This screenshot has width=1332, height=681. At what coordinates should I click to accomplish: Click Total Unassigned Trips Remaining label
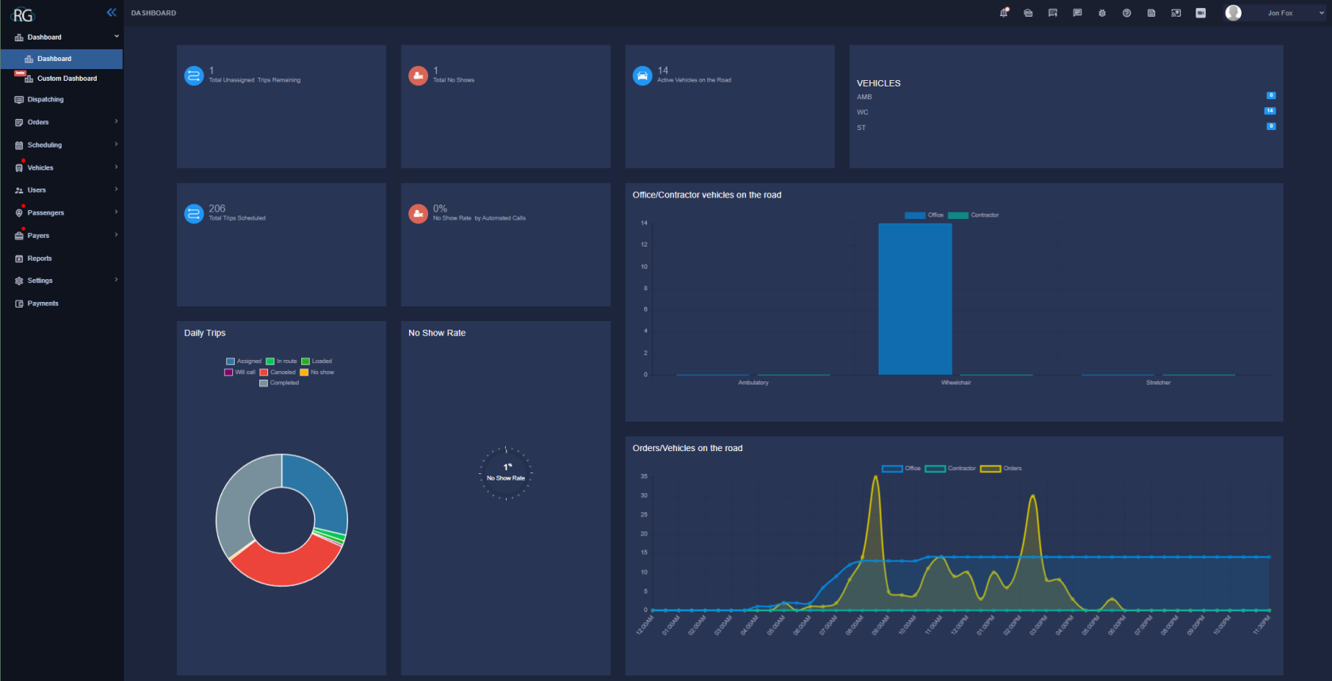255,80
